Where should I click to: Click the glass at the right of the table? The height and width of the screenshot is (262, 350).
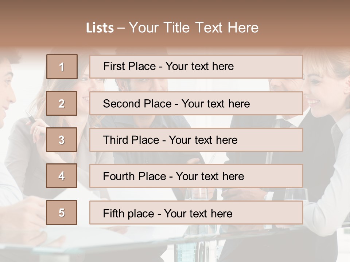[x=295, y=195]
